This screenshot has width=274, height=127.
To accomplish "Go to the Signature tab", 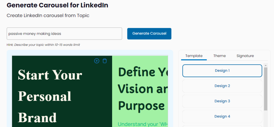I will (245, 56).
